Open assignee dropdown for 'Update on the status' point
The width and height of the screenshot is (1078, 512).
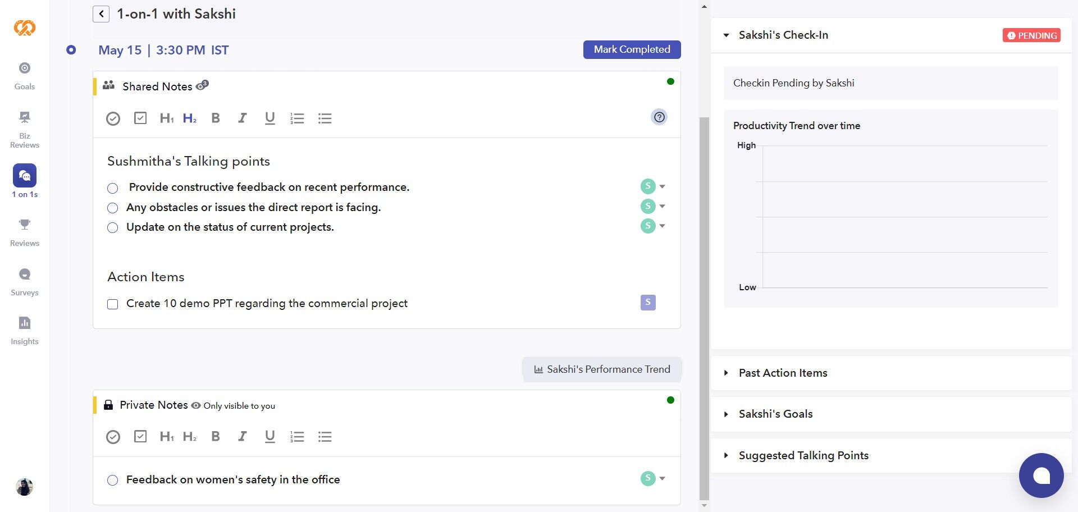tap(662, 226)
